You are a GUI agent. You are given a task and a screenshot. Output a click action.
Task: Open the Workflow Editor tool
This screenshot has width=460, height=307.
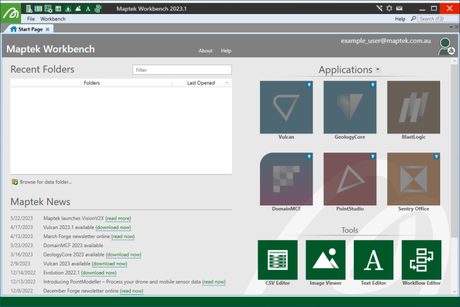click(421, 259)
